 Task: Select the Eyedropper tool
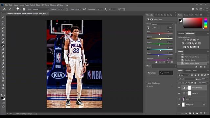tap(3, 39)
